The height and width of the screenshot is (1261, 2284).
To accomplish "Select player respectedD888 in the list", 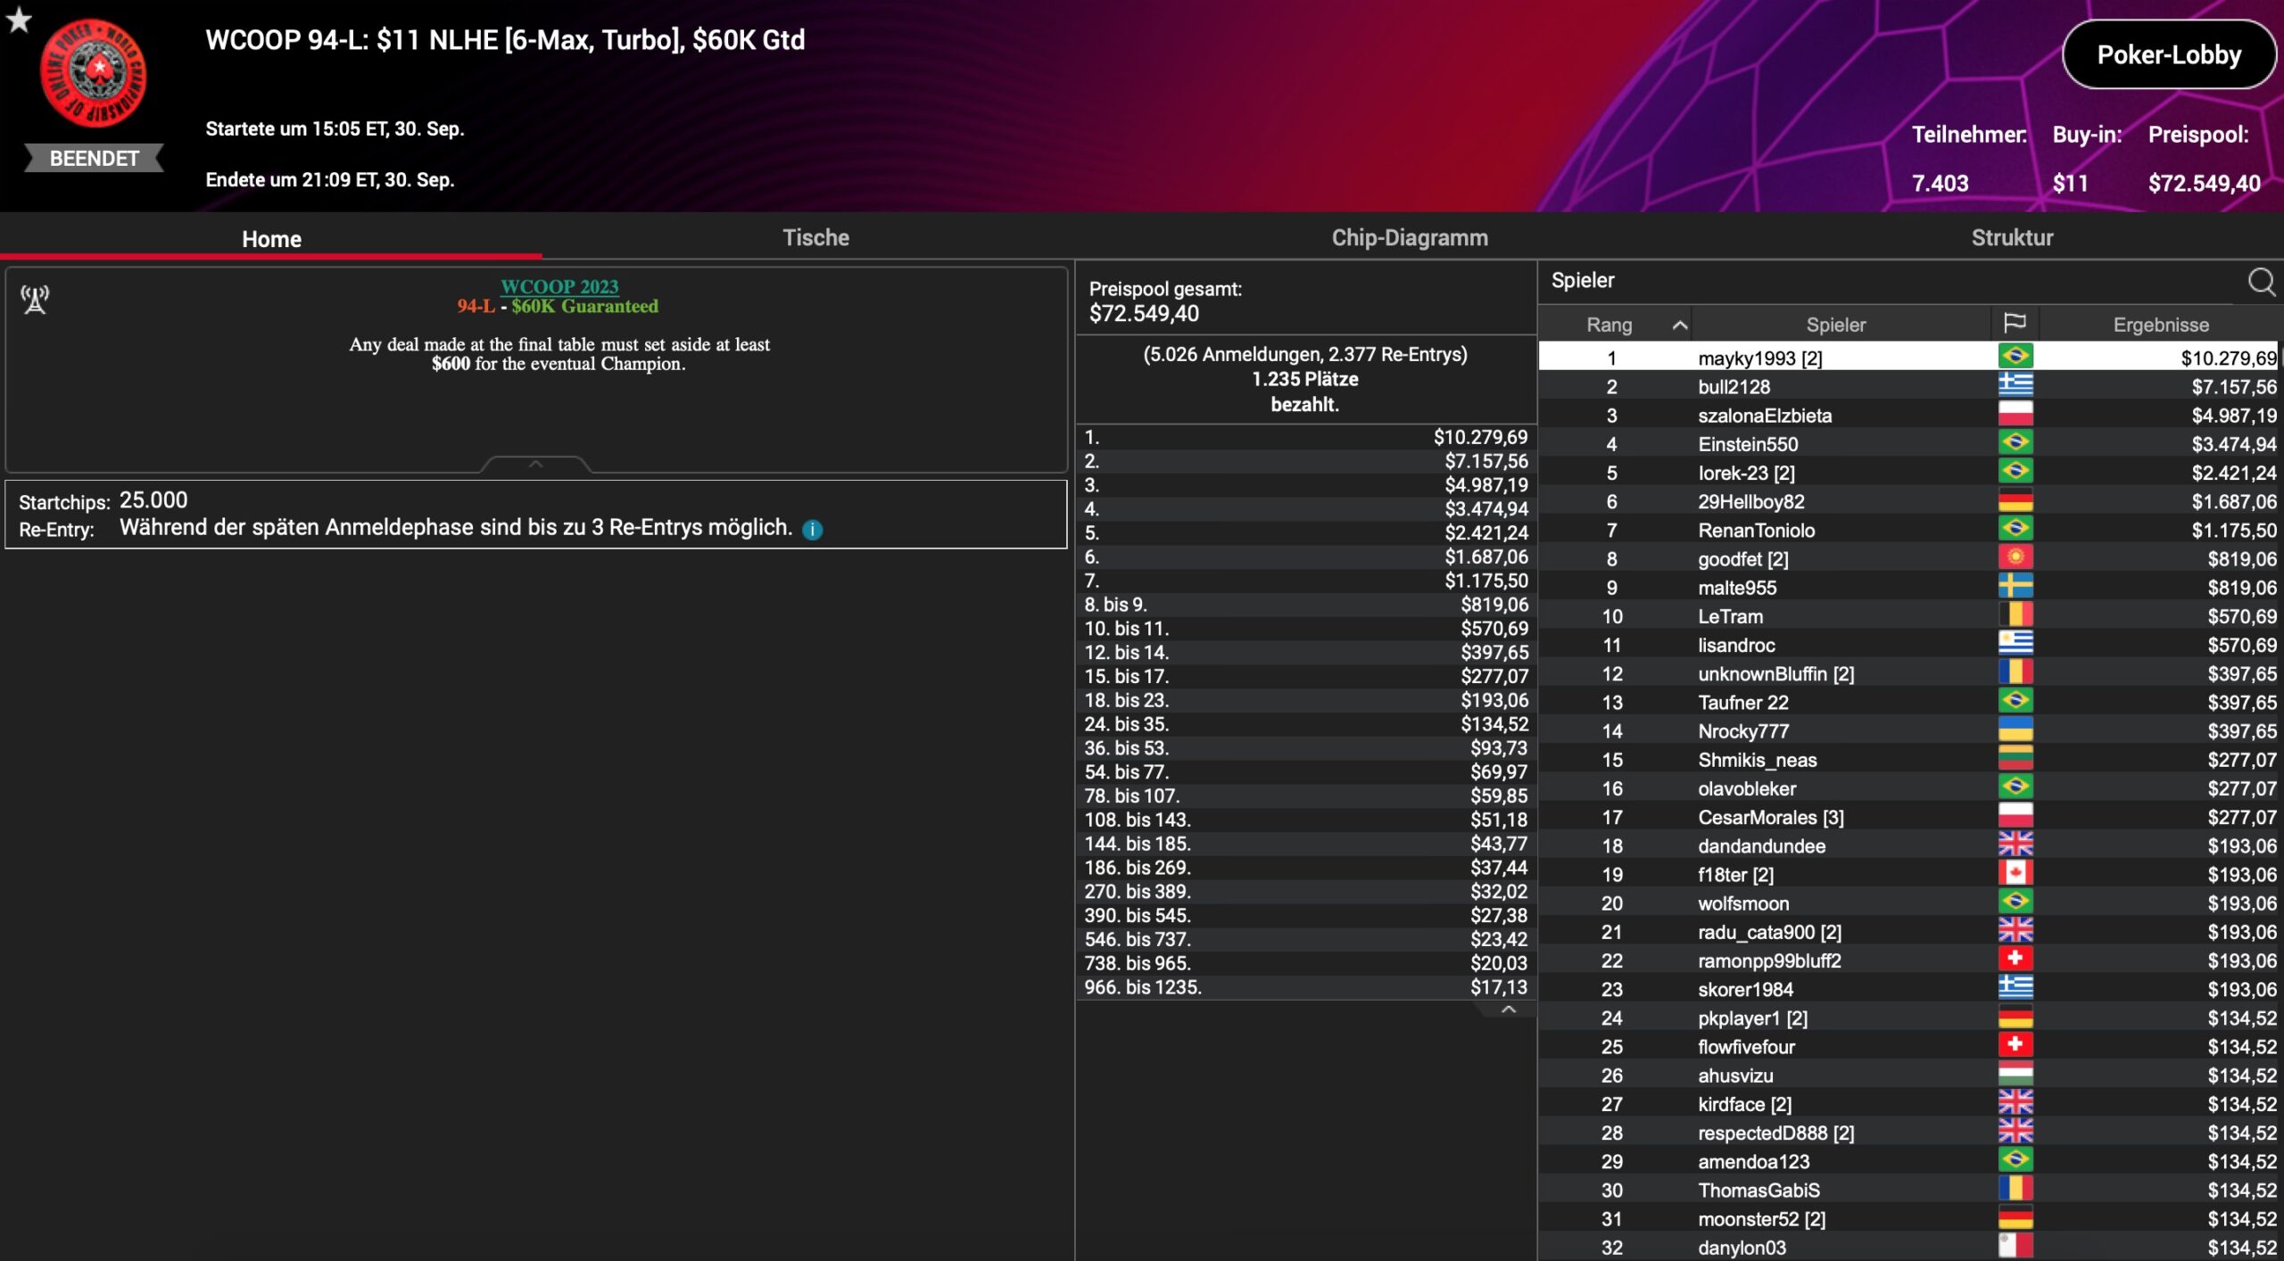I will tap(1908, 1132).
